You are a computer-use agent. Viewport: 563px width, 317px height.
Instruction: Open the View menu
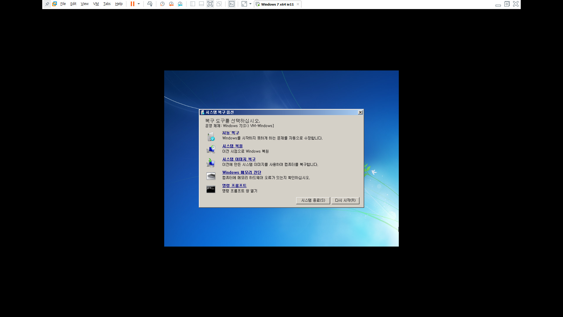85,4
